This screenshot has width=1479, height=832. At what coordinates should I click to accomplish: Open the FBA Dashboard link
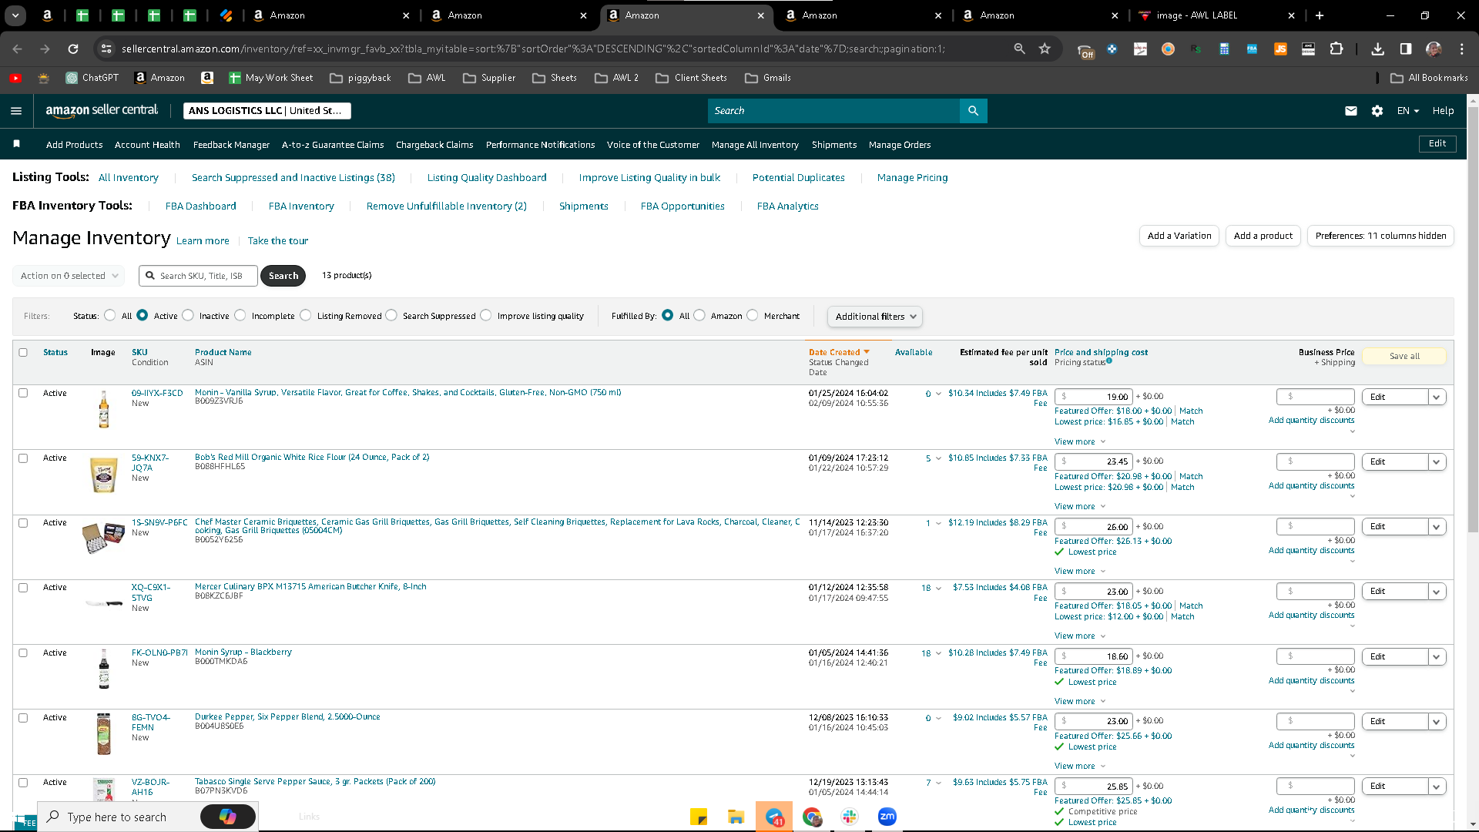pyautogui.click(x=201, y=206)
